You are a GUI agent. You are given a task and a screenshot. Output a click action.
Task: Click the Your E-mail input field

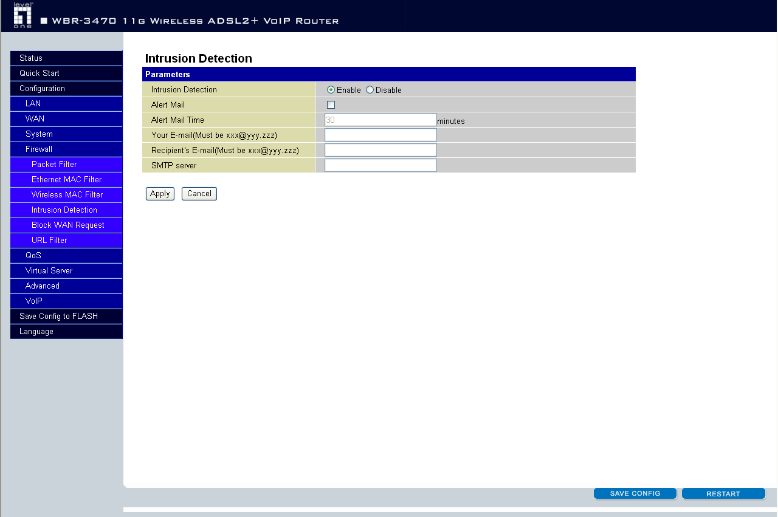pos(380,135)
